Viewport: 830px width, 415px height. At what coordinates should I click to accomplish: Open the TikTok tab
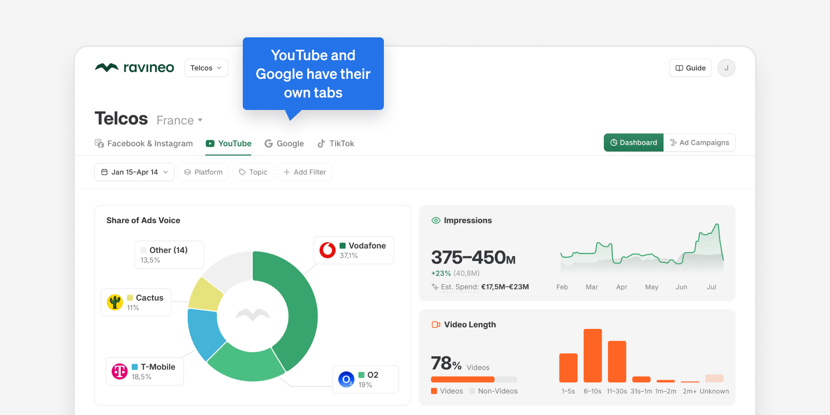pyautogui.click(x=336, y=144)
